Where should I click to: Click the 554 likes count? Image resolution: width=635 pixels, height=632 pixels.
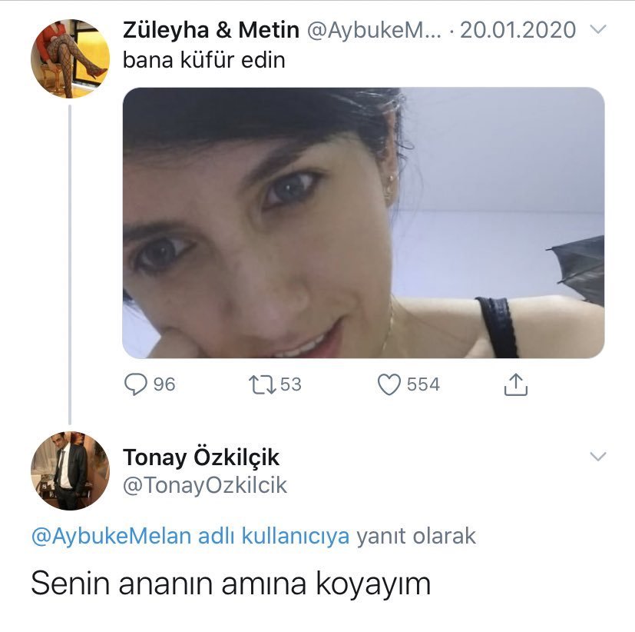[x=423, y=384]
